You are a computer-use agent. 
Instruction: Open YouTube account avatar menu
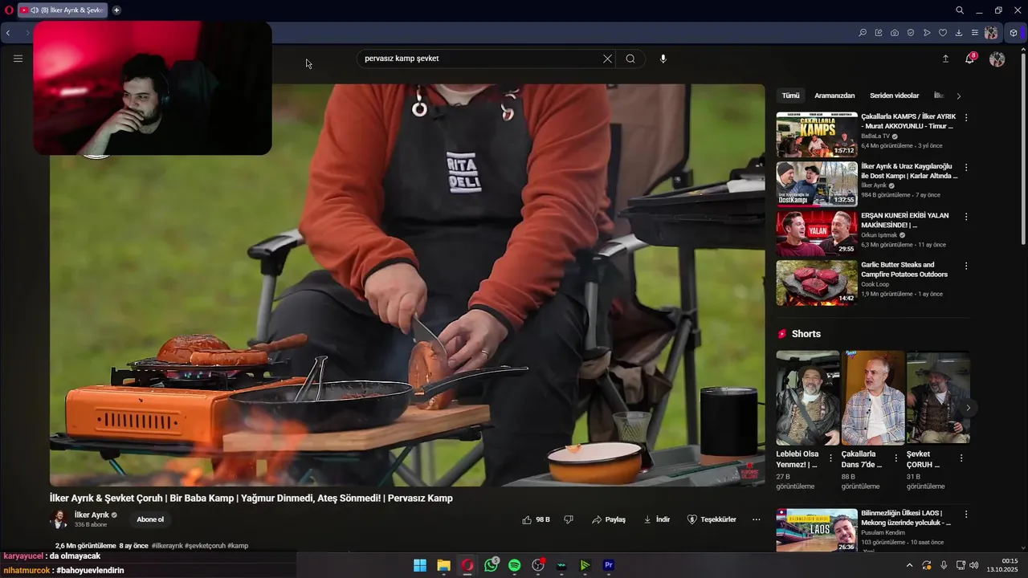pos(997,59)
